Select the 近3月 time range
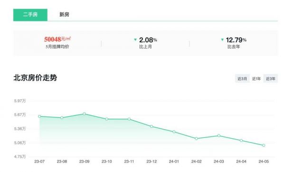This screenshot has width=285, height=172. pyautogui.click(x=242, y=78)
